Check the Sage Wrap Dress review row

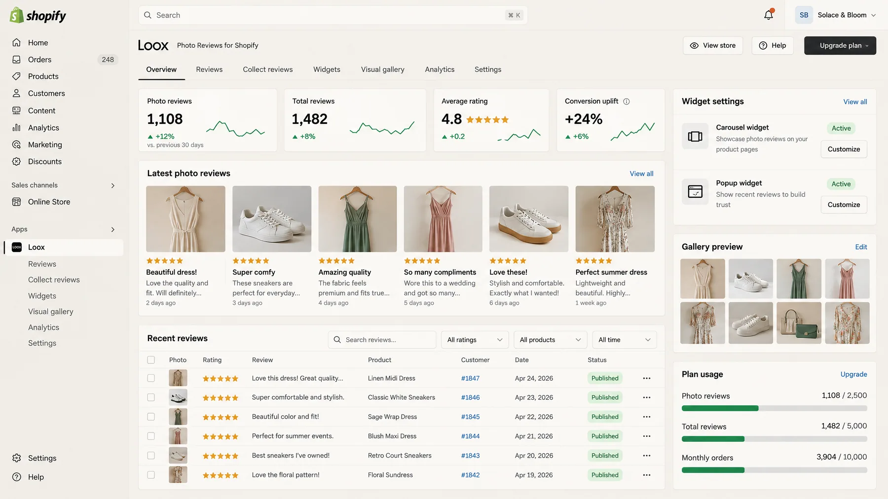(x=151, y=417)
